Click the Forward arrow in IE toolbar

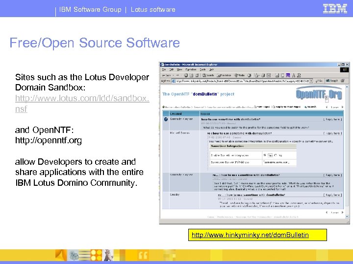click(x=178, y=75)
